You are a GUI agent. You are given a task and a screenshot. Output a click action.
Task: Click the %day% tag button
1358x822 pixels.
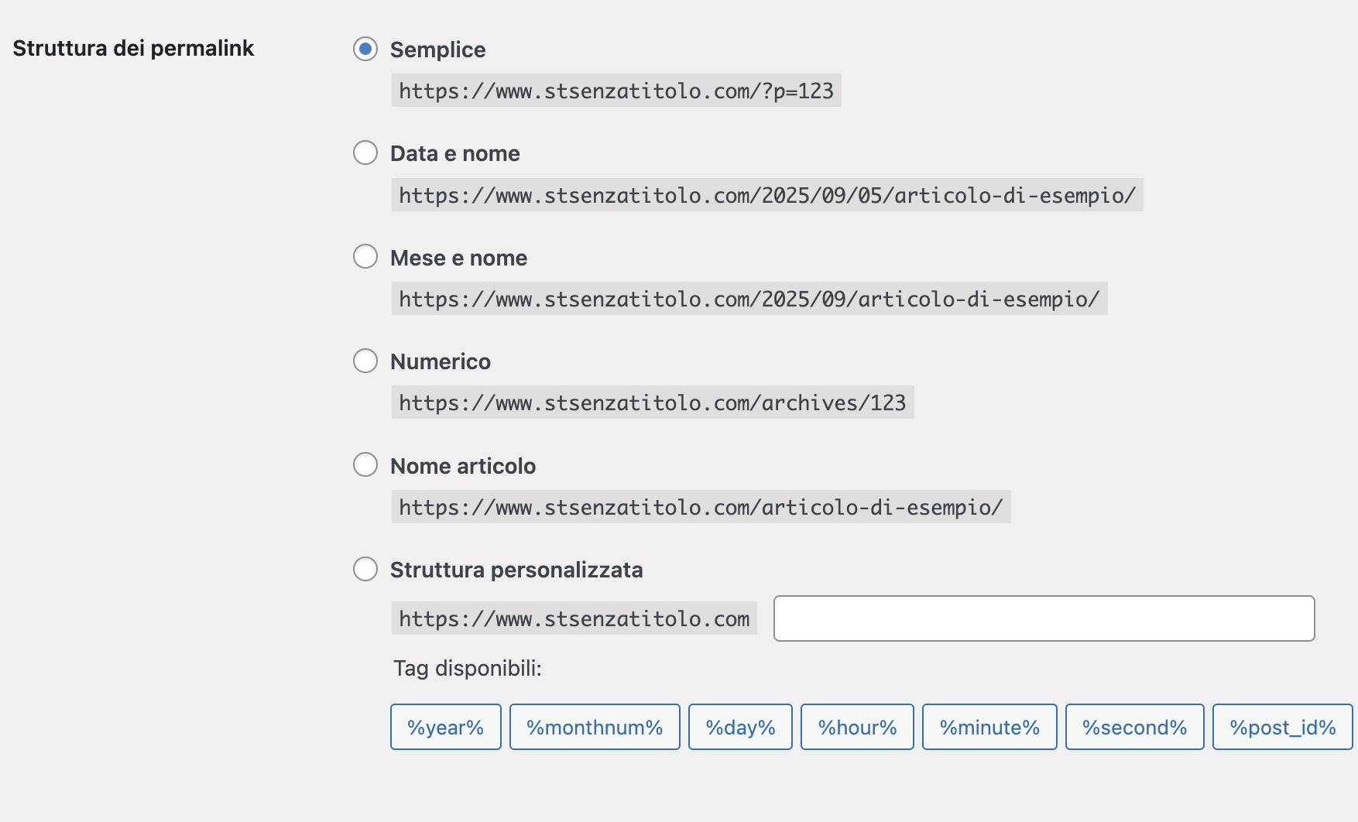(x=740, y=727)
